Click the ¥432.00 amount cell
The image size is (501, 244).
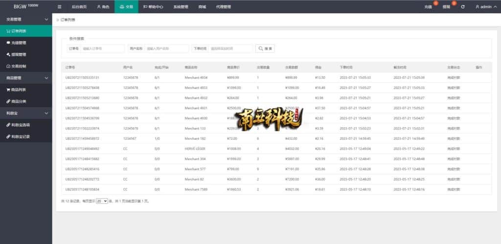(x=291, y=138)
